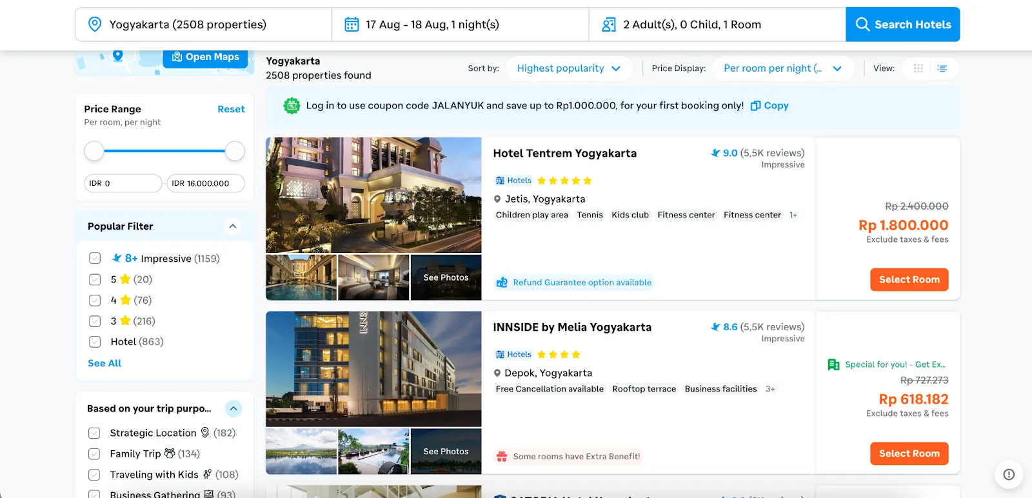Switch to list view icon

(x=942, y=68)
